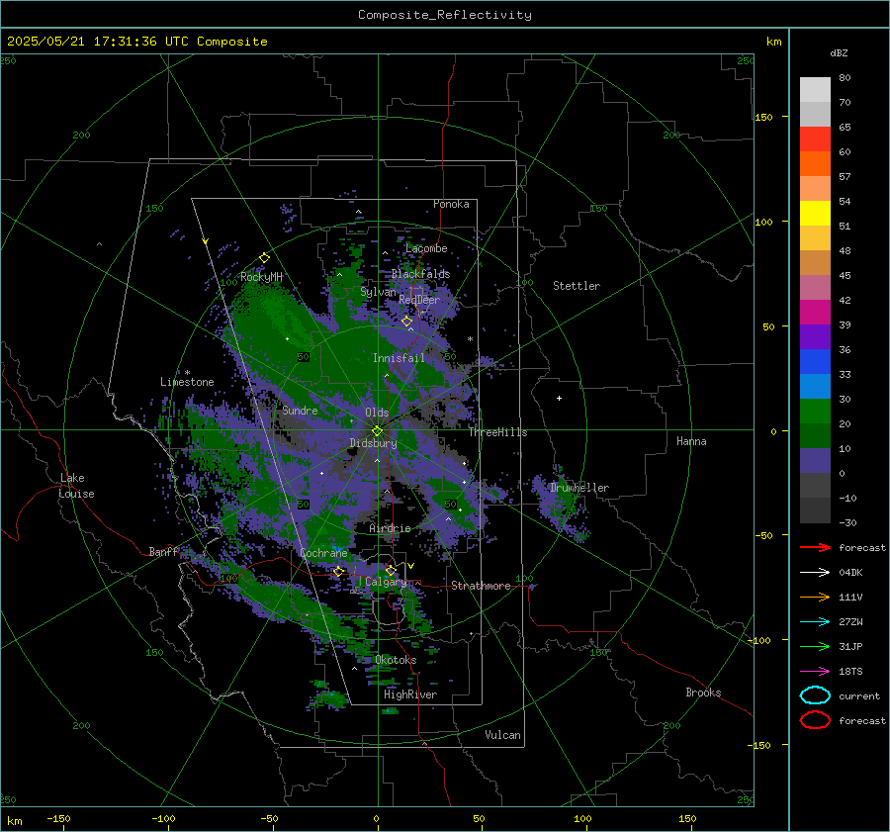Click the yellow diamond marker below Cochrane
Viewport: 890px width, 832px height.
339,571
